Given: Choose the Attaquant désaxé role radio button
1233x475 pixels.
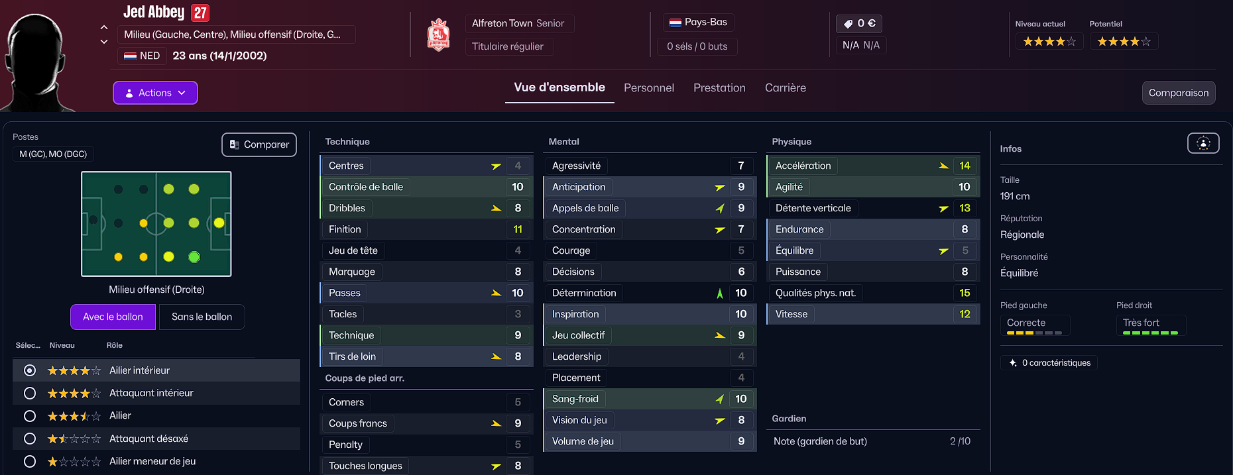Looking at the screenshot, I should pyautogui.click(x=30, y=439).
